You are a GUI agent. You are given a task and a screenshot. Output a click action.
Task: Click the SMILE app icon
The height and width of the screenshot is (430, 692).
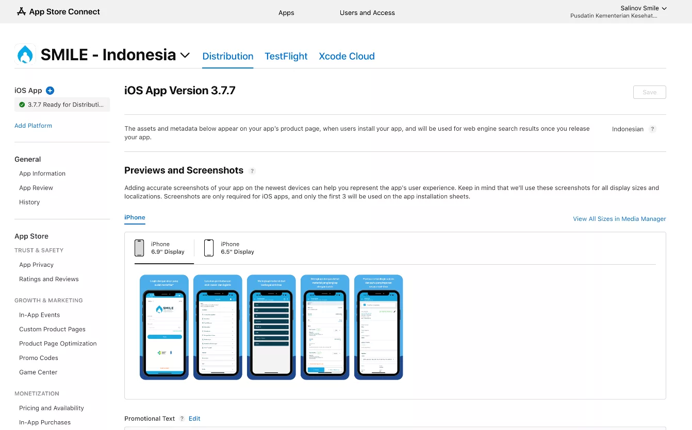tap(25, 55)
